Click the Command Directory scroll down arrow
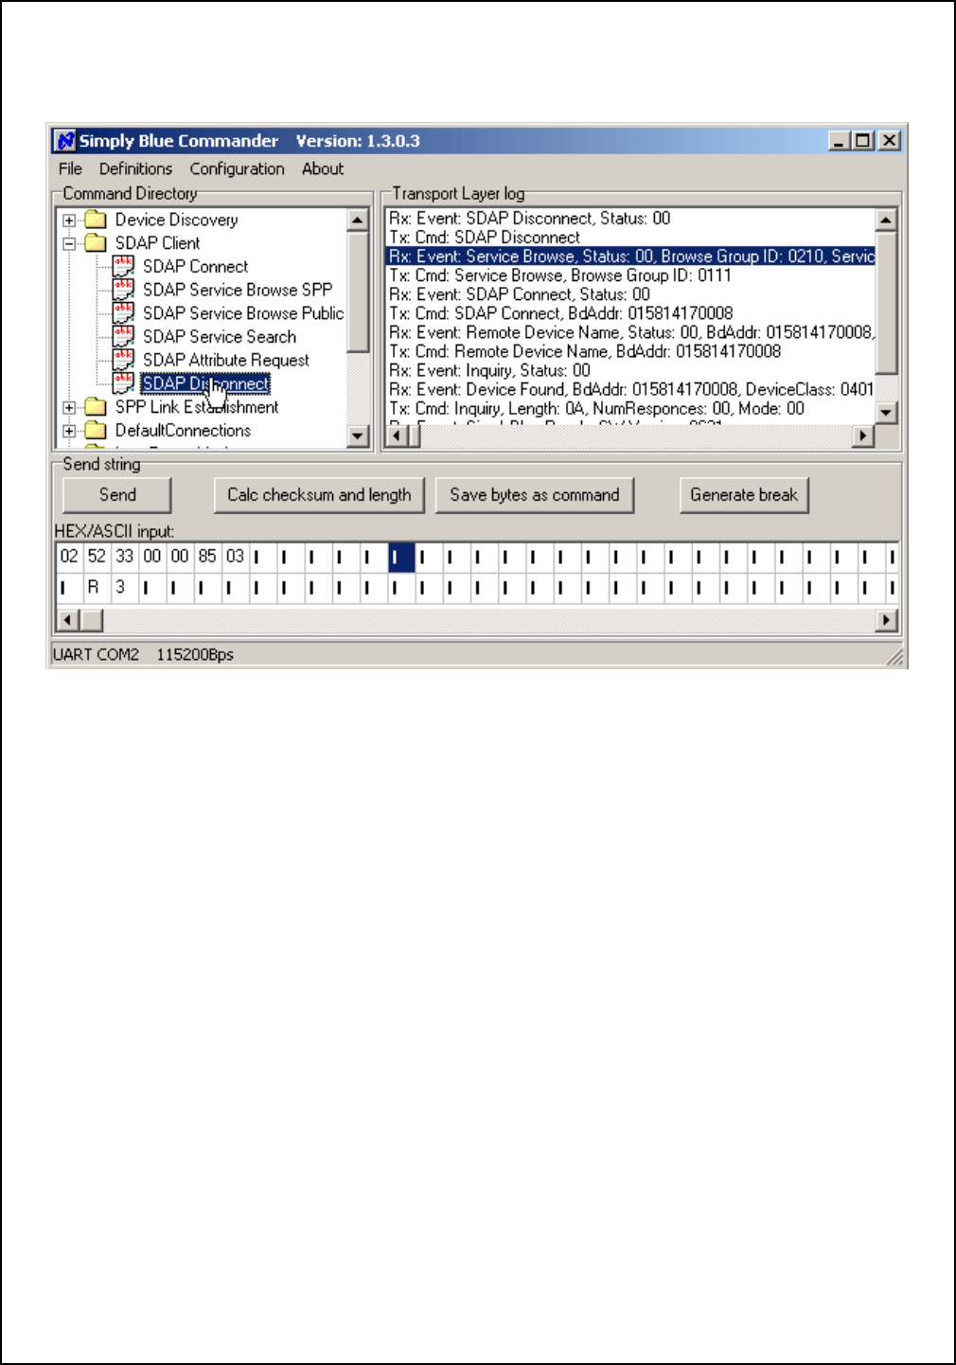The width and height of the screenshot is (956, 1365). [x=358, y=435]
